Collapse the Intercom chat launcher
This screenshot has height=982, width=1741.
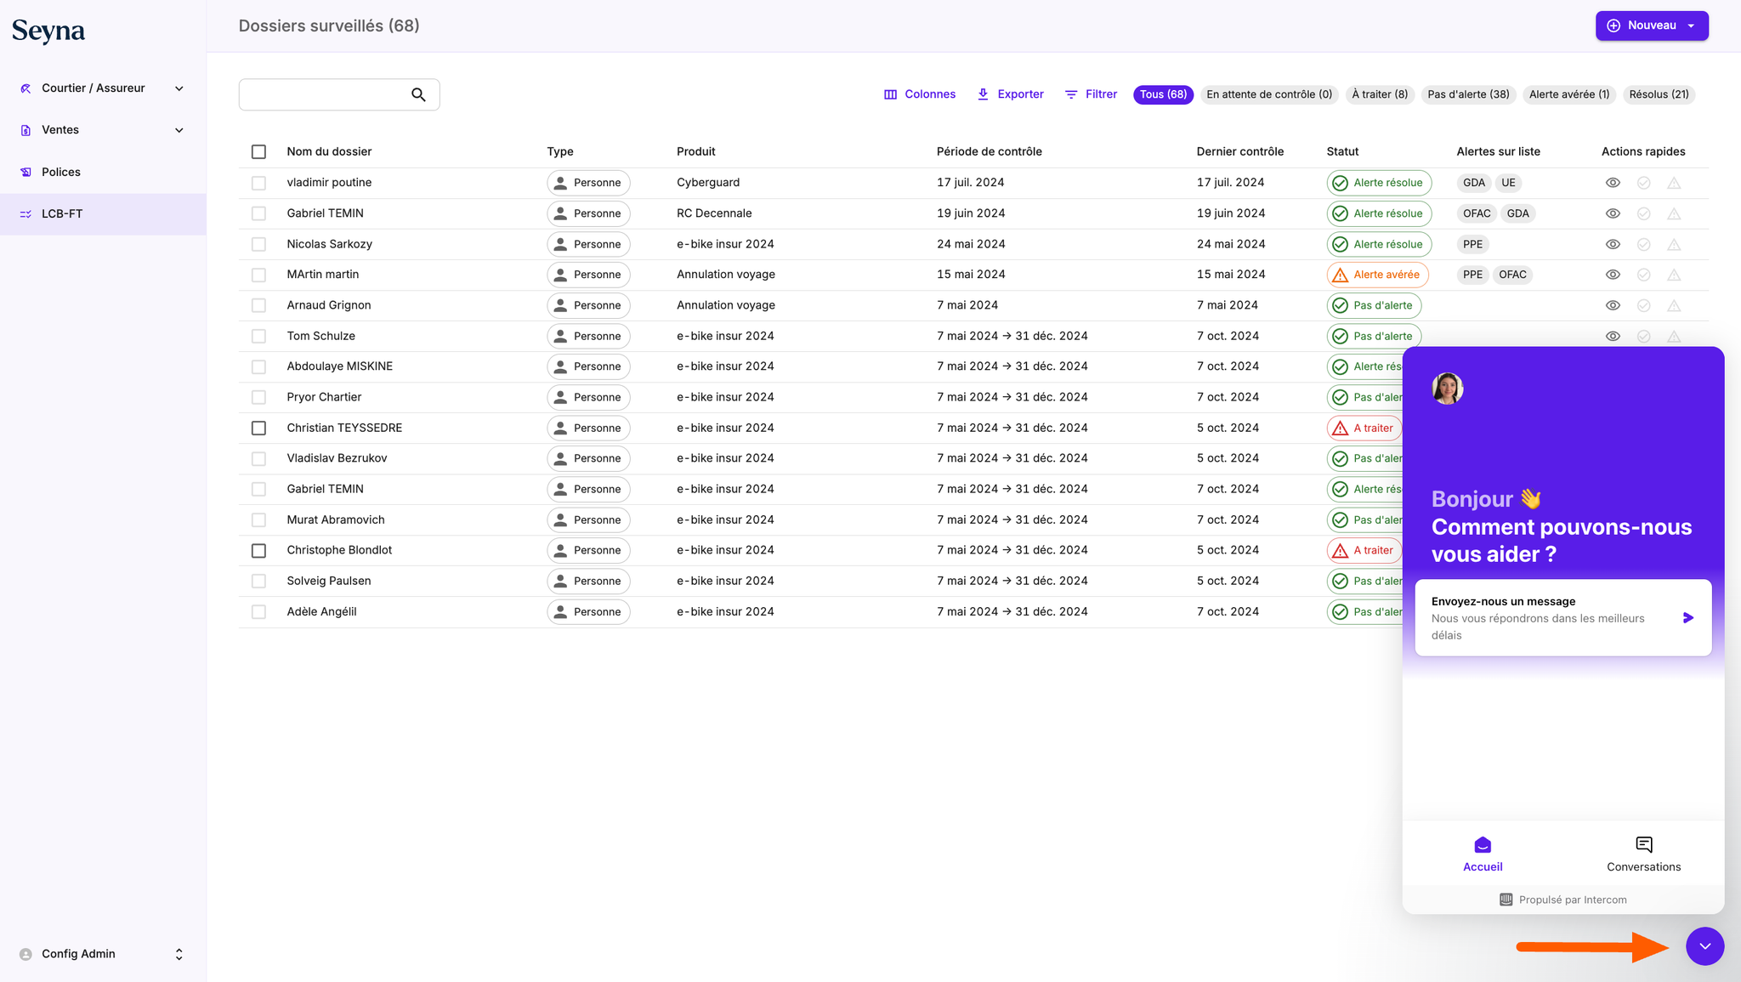pyautogui.click(x=1704, y=946)
